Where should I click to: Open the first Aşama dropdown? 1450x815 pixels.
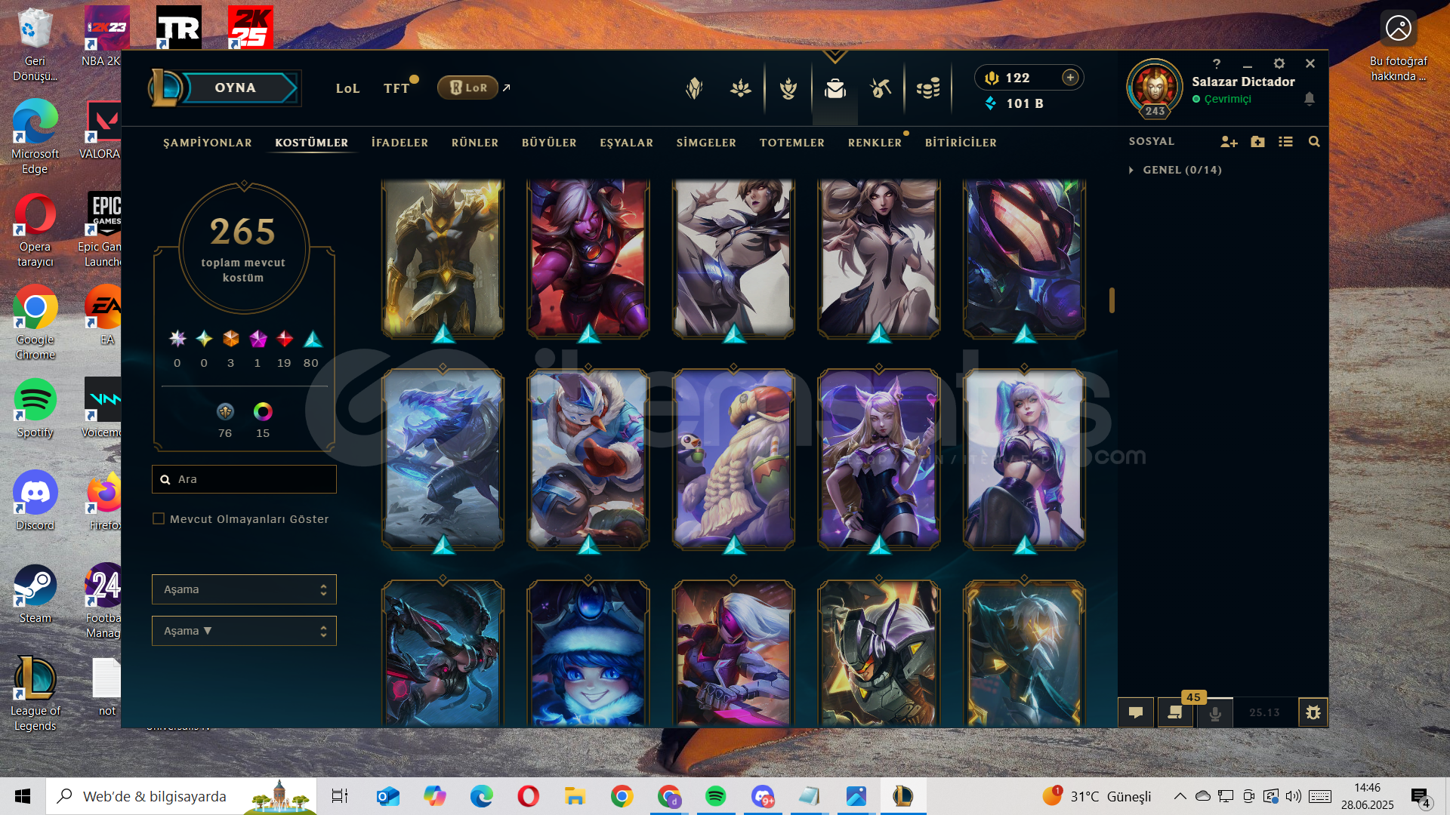tap(244, 589)
